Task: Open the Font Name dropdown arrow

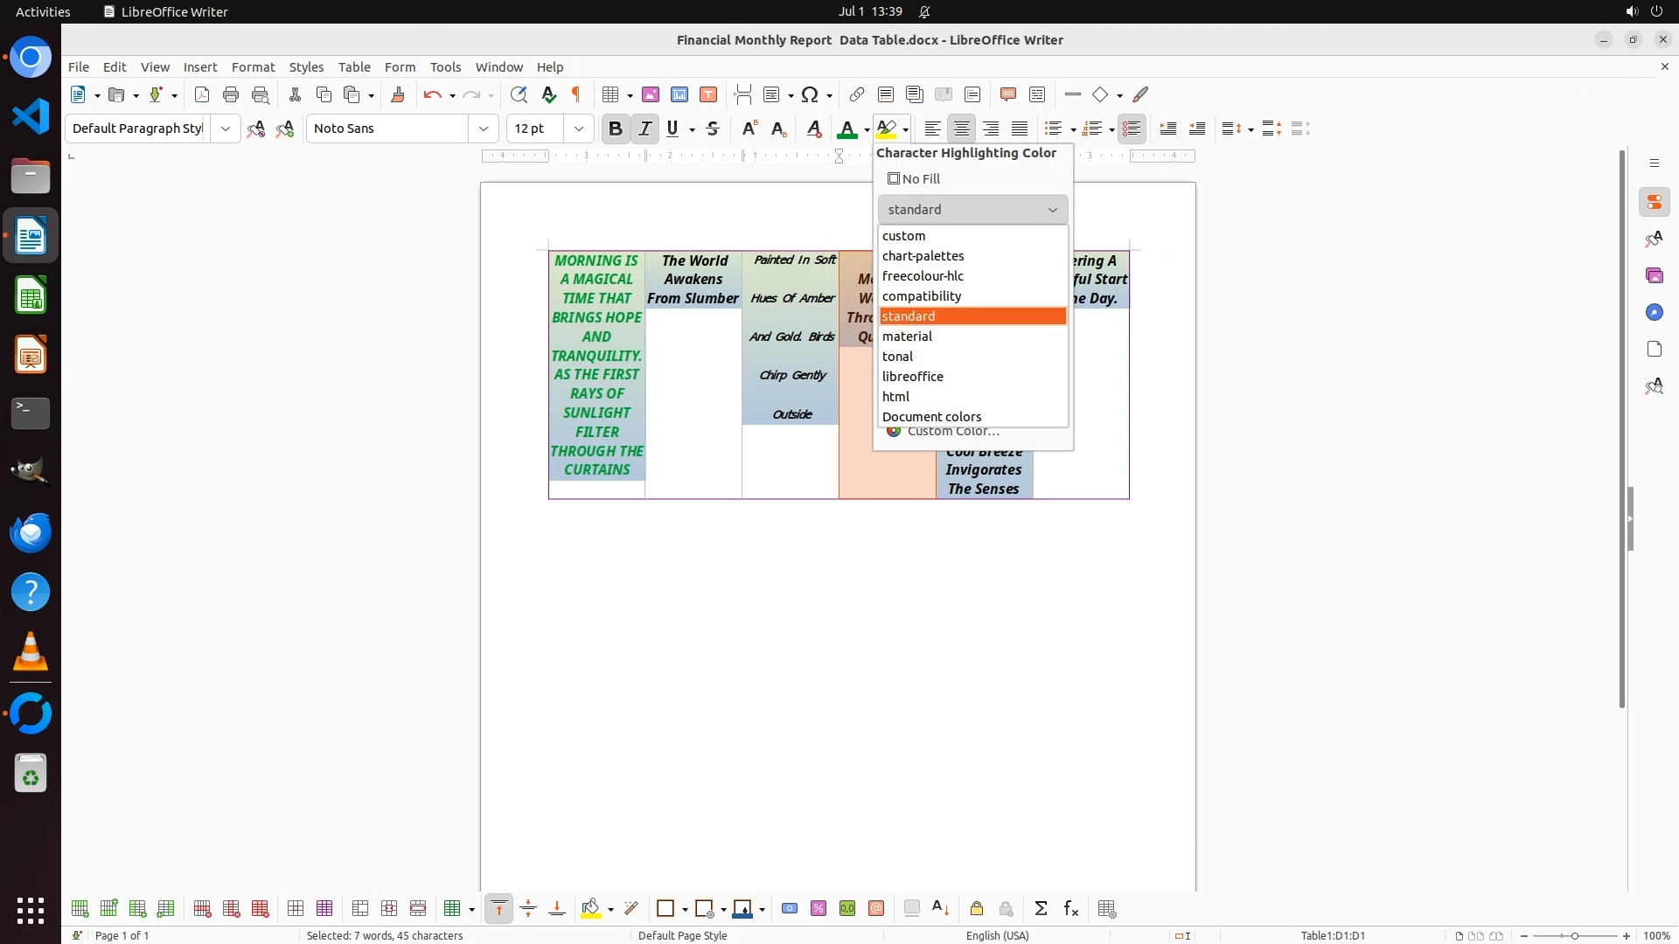Action: [484, 128]
